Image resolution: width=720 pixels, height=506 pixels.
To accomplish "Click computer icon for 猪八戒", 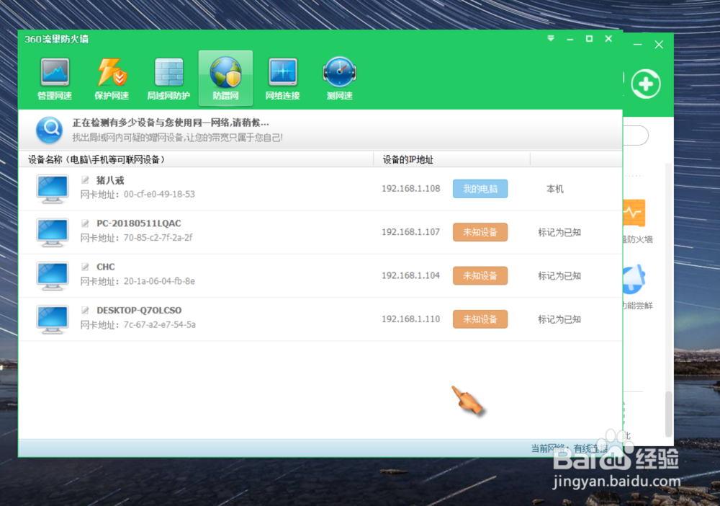I will (53, 188).
